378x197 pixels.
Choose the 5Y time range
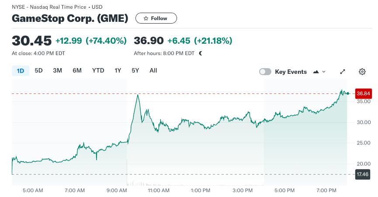[135, 71]
